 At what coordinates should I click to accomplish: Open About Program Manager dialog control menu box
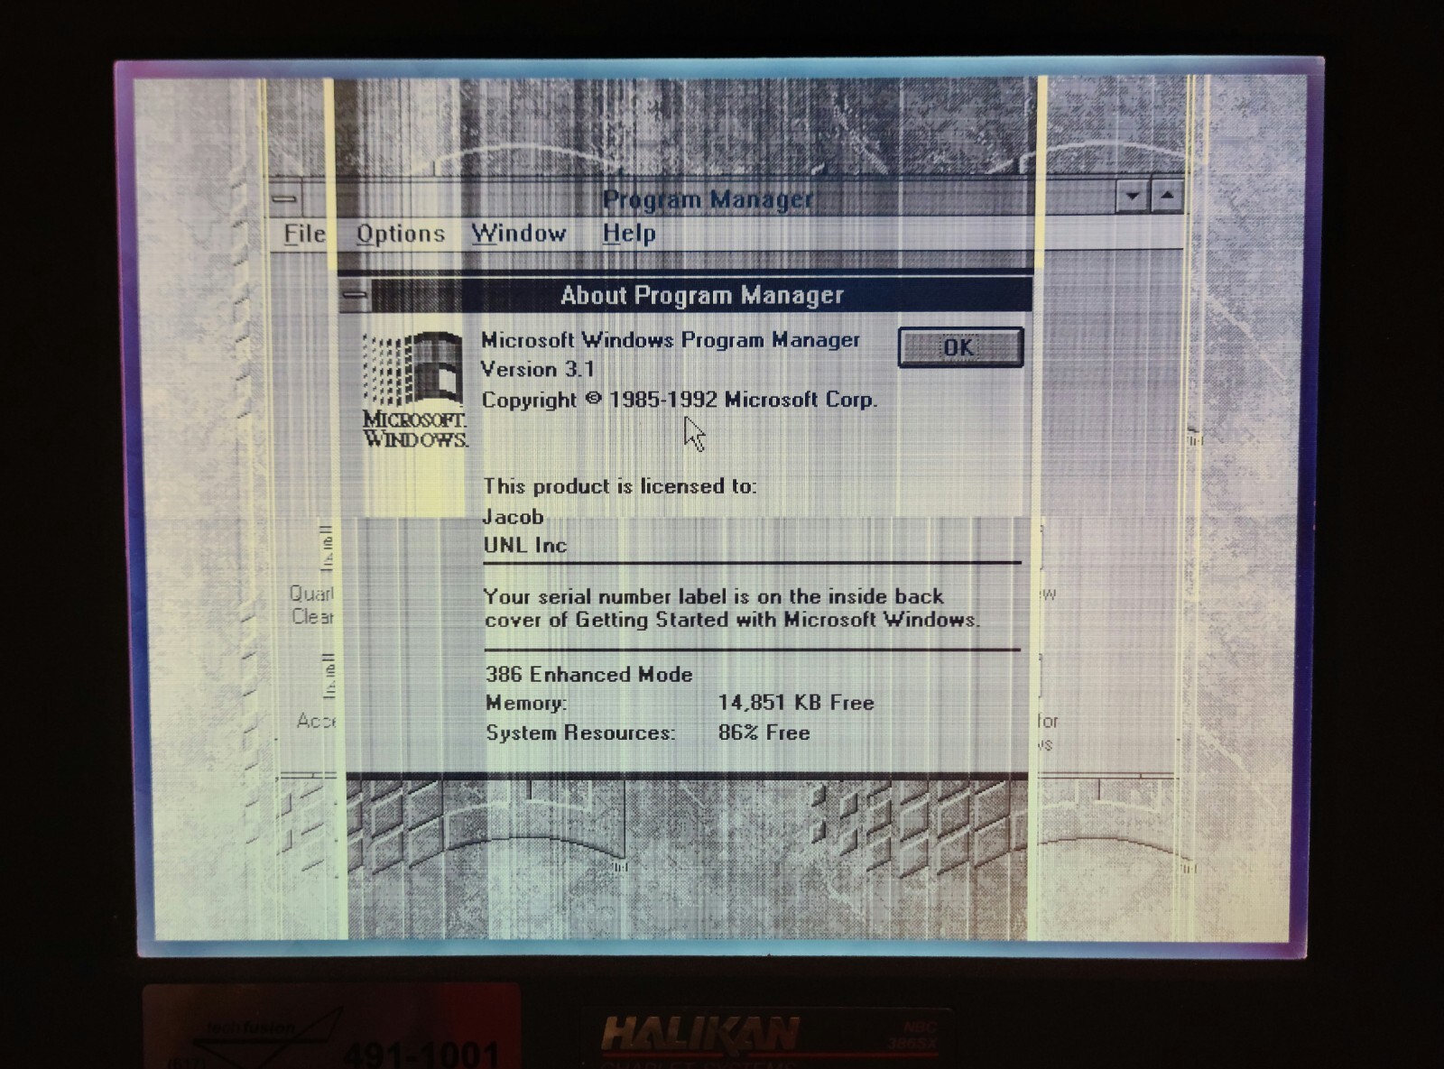click(356, 295)
